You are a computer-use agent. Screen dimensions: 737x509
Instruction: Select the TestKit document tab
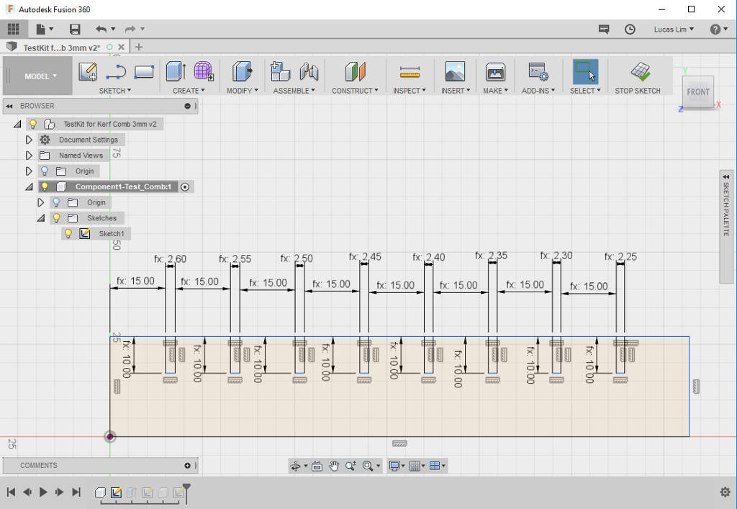click(61, 48)
